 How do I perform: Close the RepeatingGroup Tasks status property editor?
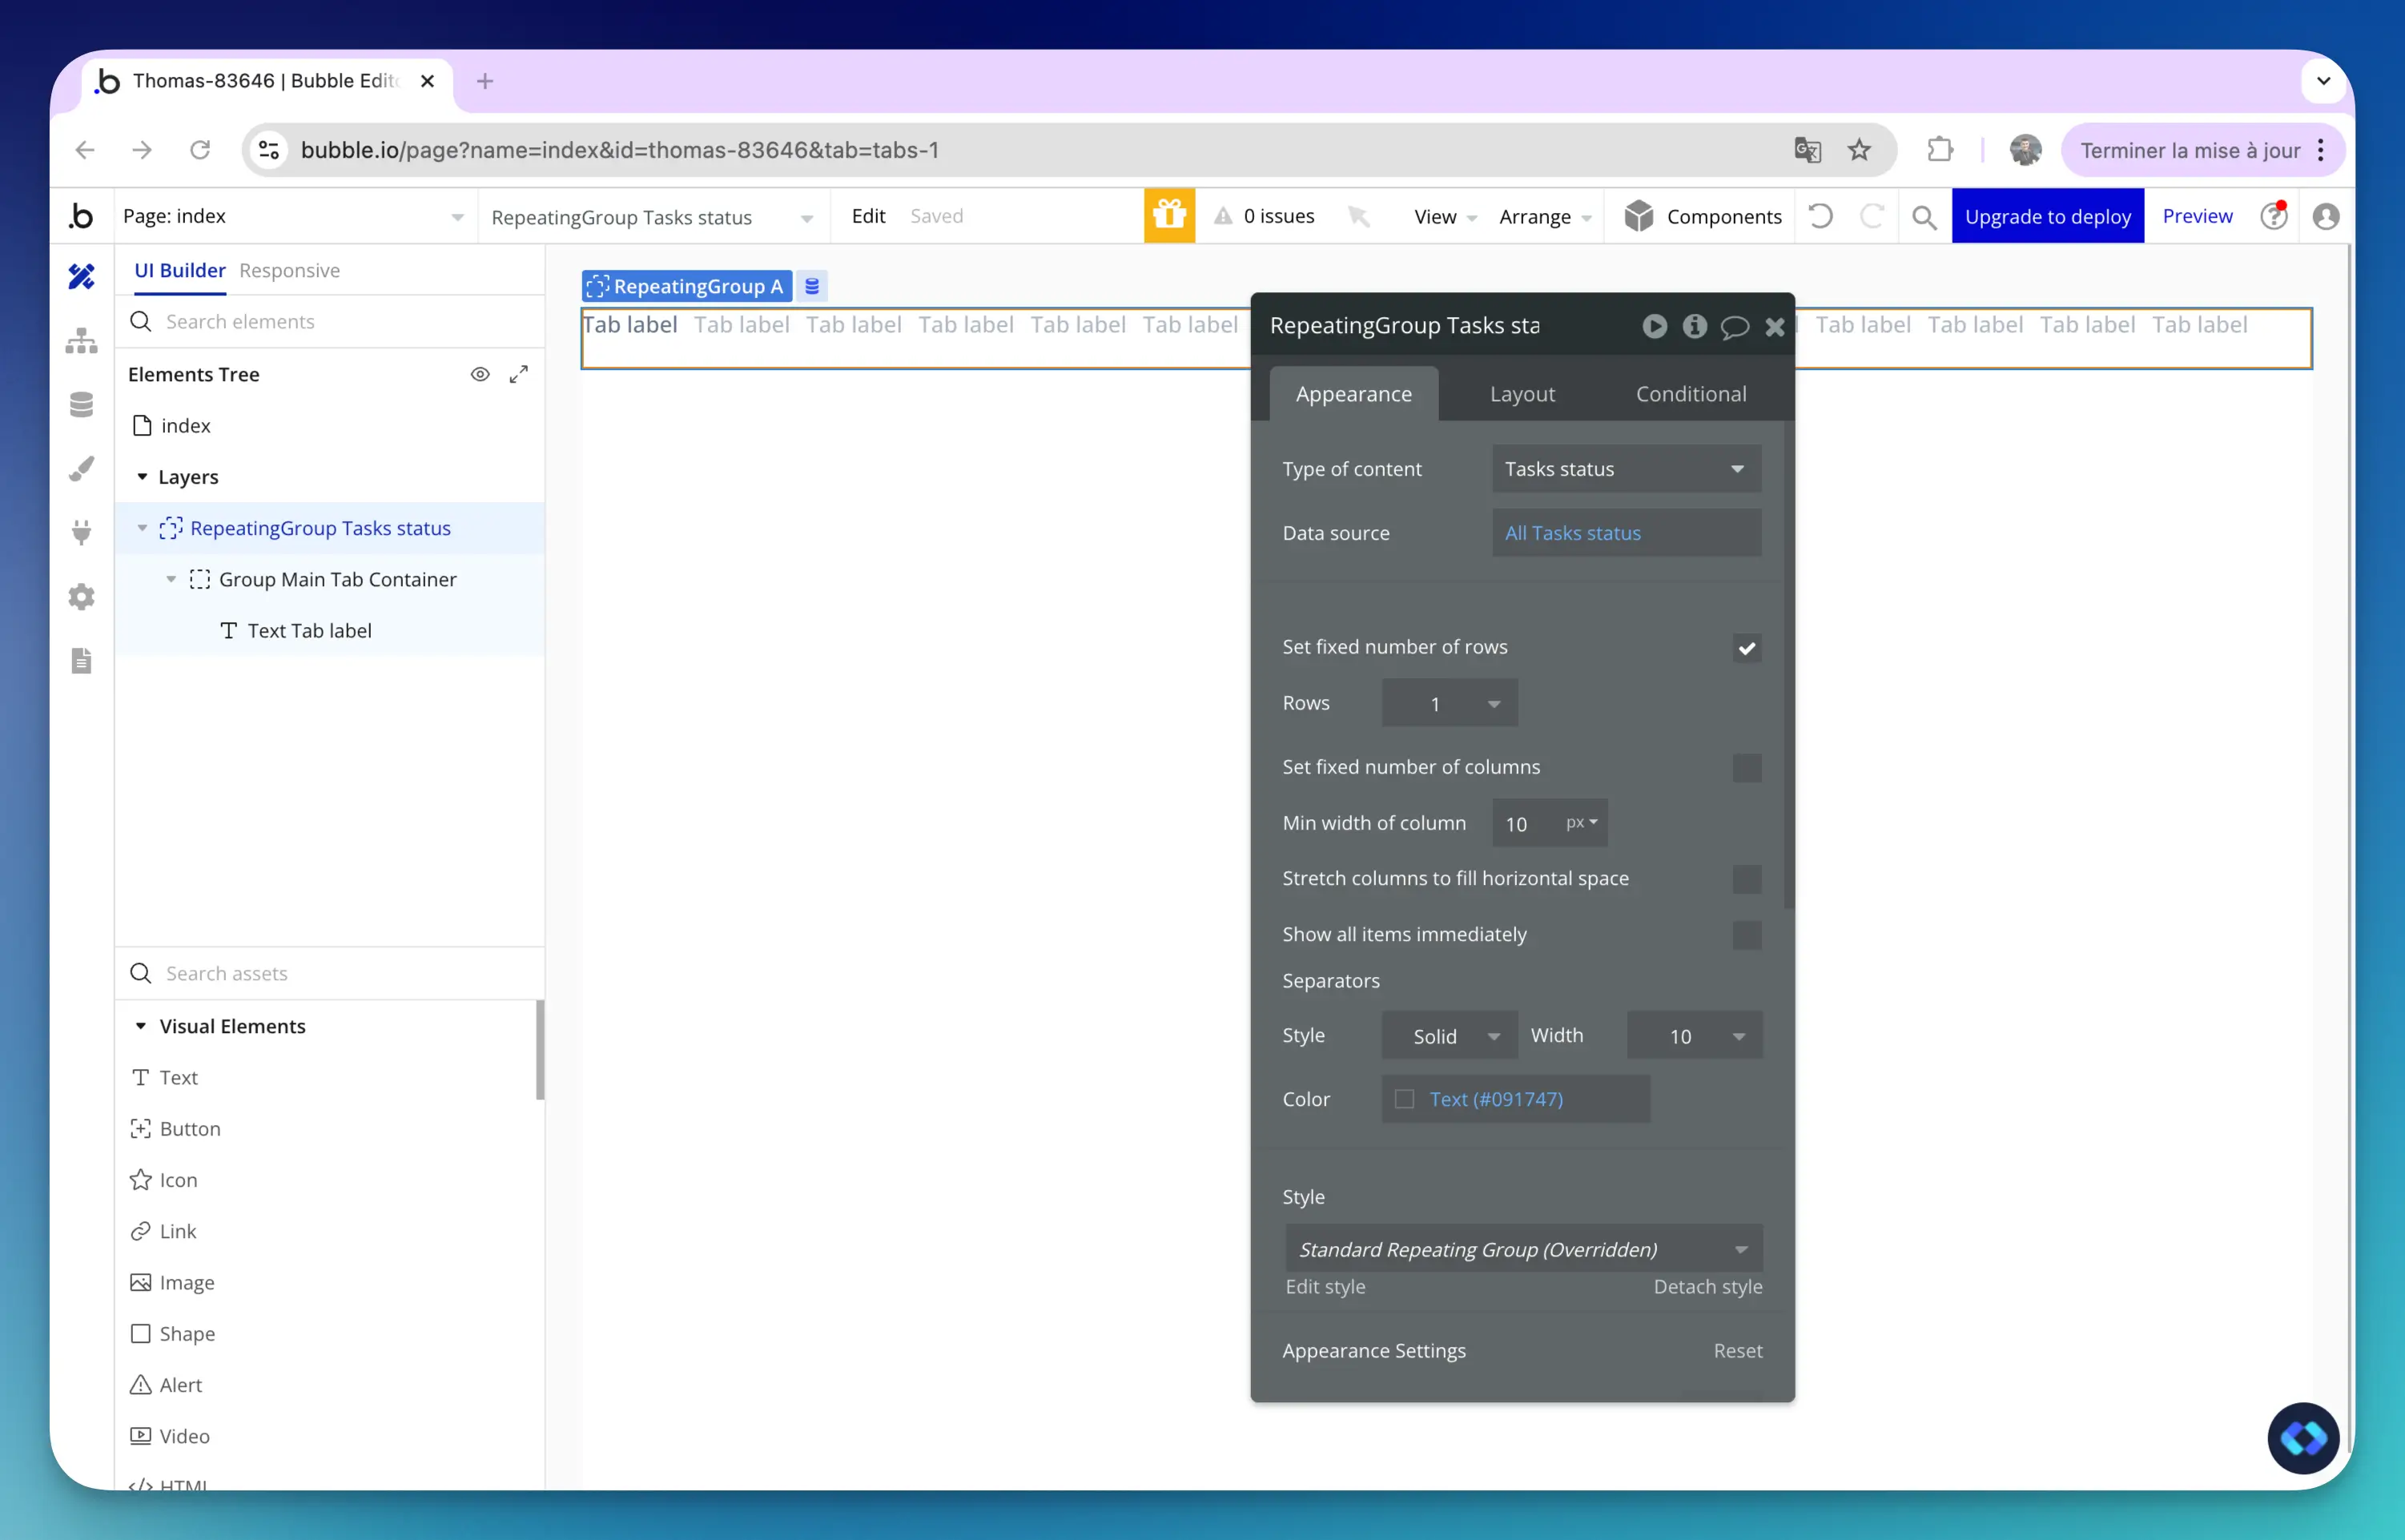tap(1775, 326)
